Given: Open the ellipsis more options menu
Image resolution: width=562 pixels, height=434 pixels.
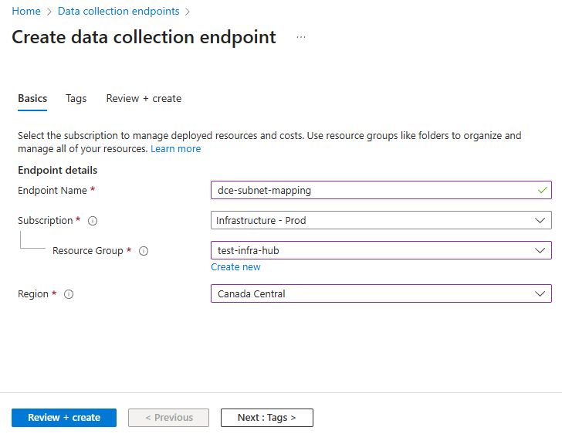Looking at the screenshot, I should 301,37.
